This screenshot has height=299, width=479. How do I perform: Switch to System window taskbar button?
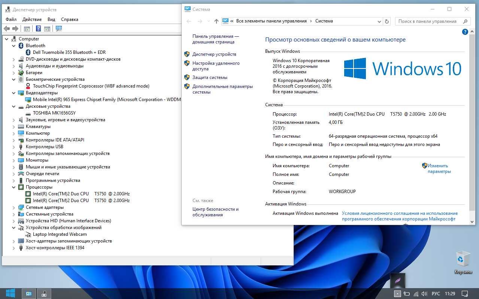pos(28,294)
